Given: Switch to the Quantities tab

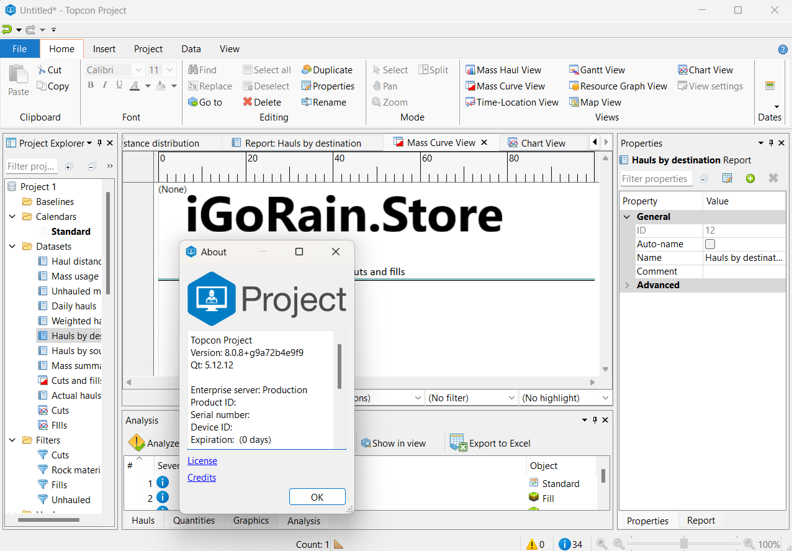Looking at the screenshot, I should [x=194, y=521].
